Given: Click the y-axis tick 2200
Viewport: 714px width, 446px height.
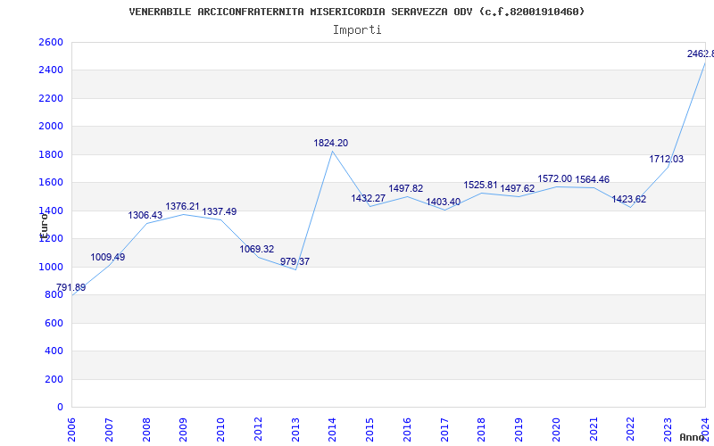Looking at the screenshot, I should tap(51, 98).
